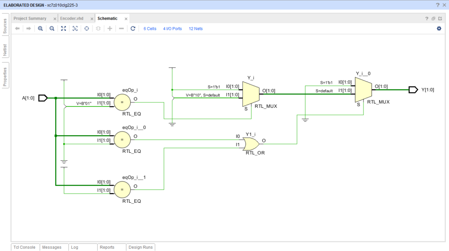Select the Y_i__0 RTL_MUX cell
Screen dimensions: 449x251
[363, 90]
